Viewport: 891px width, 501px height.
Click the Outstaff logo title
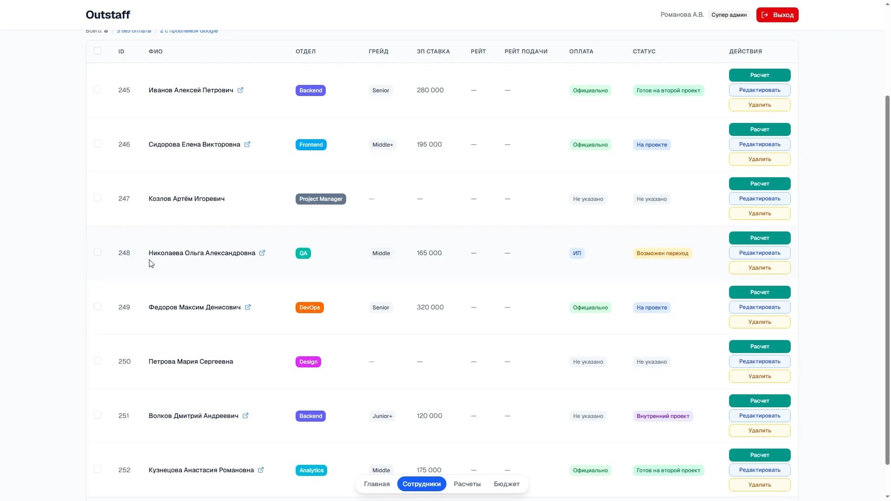coord(108,15)
